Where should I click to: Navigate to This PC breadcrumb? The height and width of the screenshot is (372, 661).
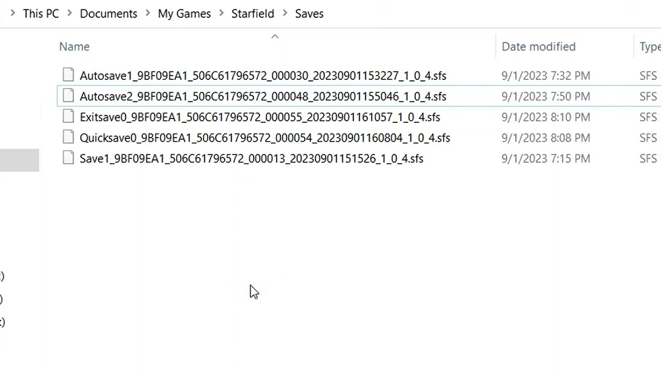[41, 14]
